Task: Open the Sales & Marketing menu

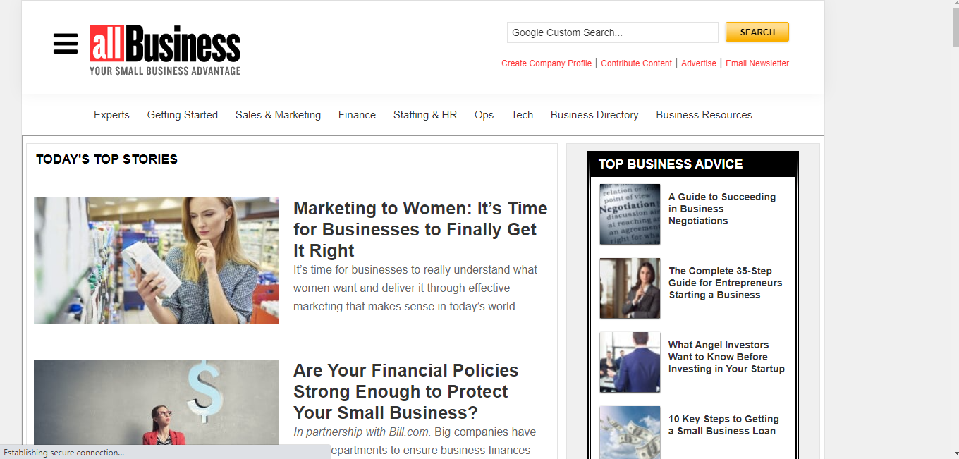Action: [x=278, y=115]
